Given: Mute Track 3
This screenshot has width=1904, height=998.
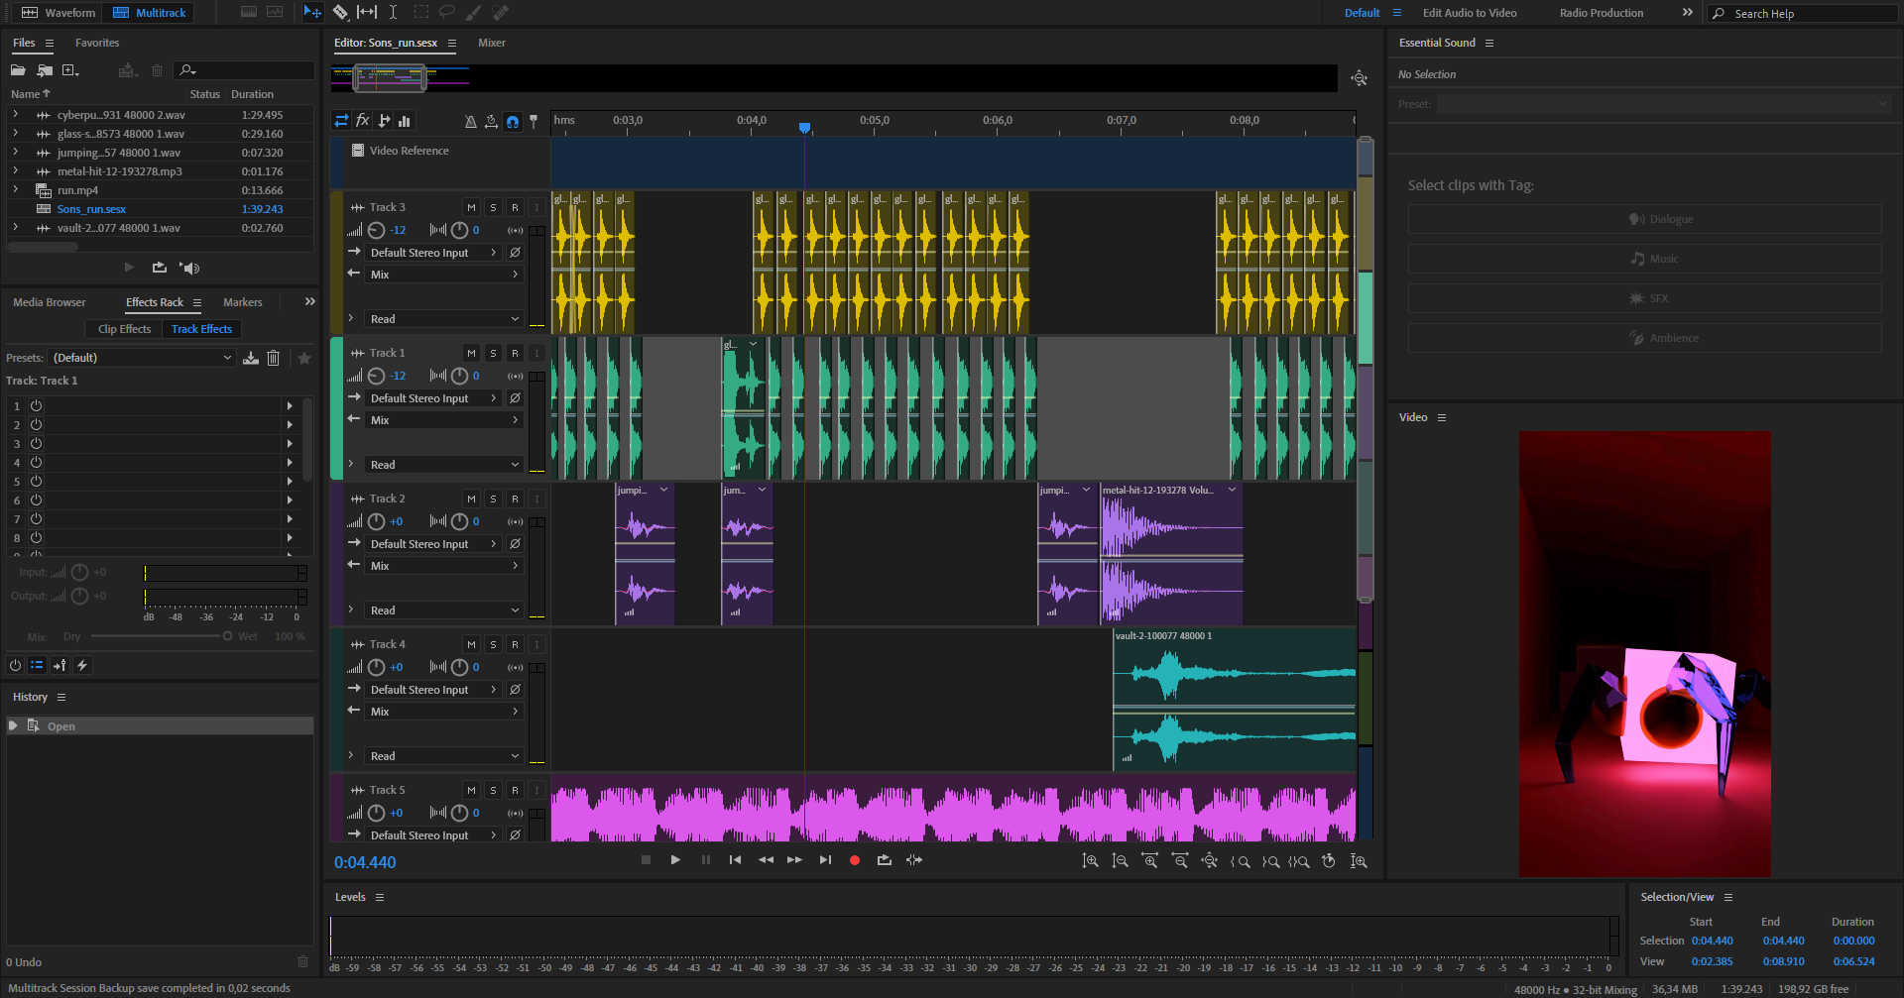Looking at the screenshot, I should (x=471, y=207).
